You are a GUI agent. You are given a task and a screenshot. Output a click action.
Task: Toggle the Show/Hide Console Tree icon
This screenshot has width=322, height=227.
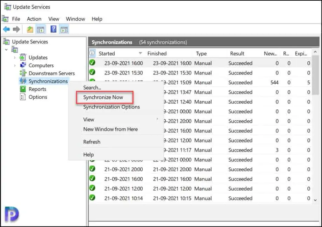[41, 29]
